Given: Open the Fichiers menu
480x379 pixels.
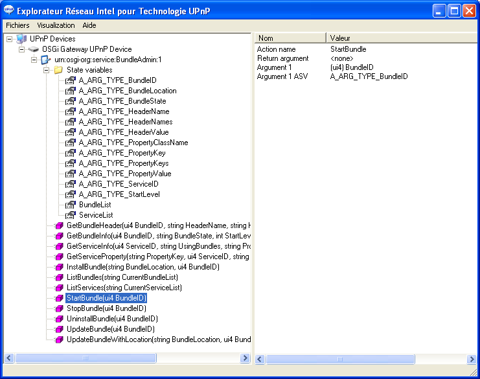Looking at the screenshot, I should pos(18,25).
